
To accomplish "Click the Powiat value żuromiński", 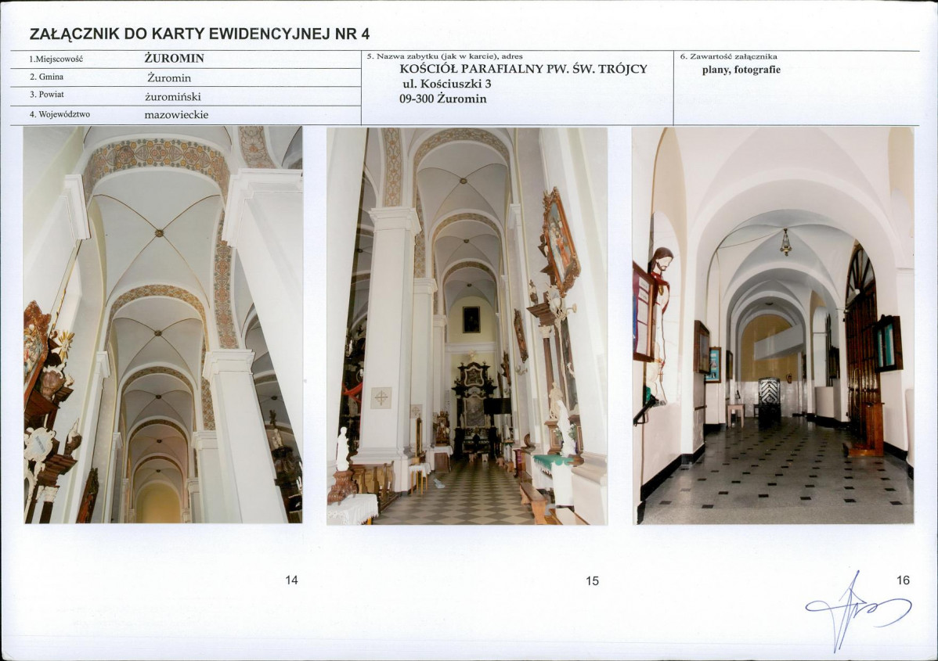I will 173,96.
